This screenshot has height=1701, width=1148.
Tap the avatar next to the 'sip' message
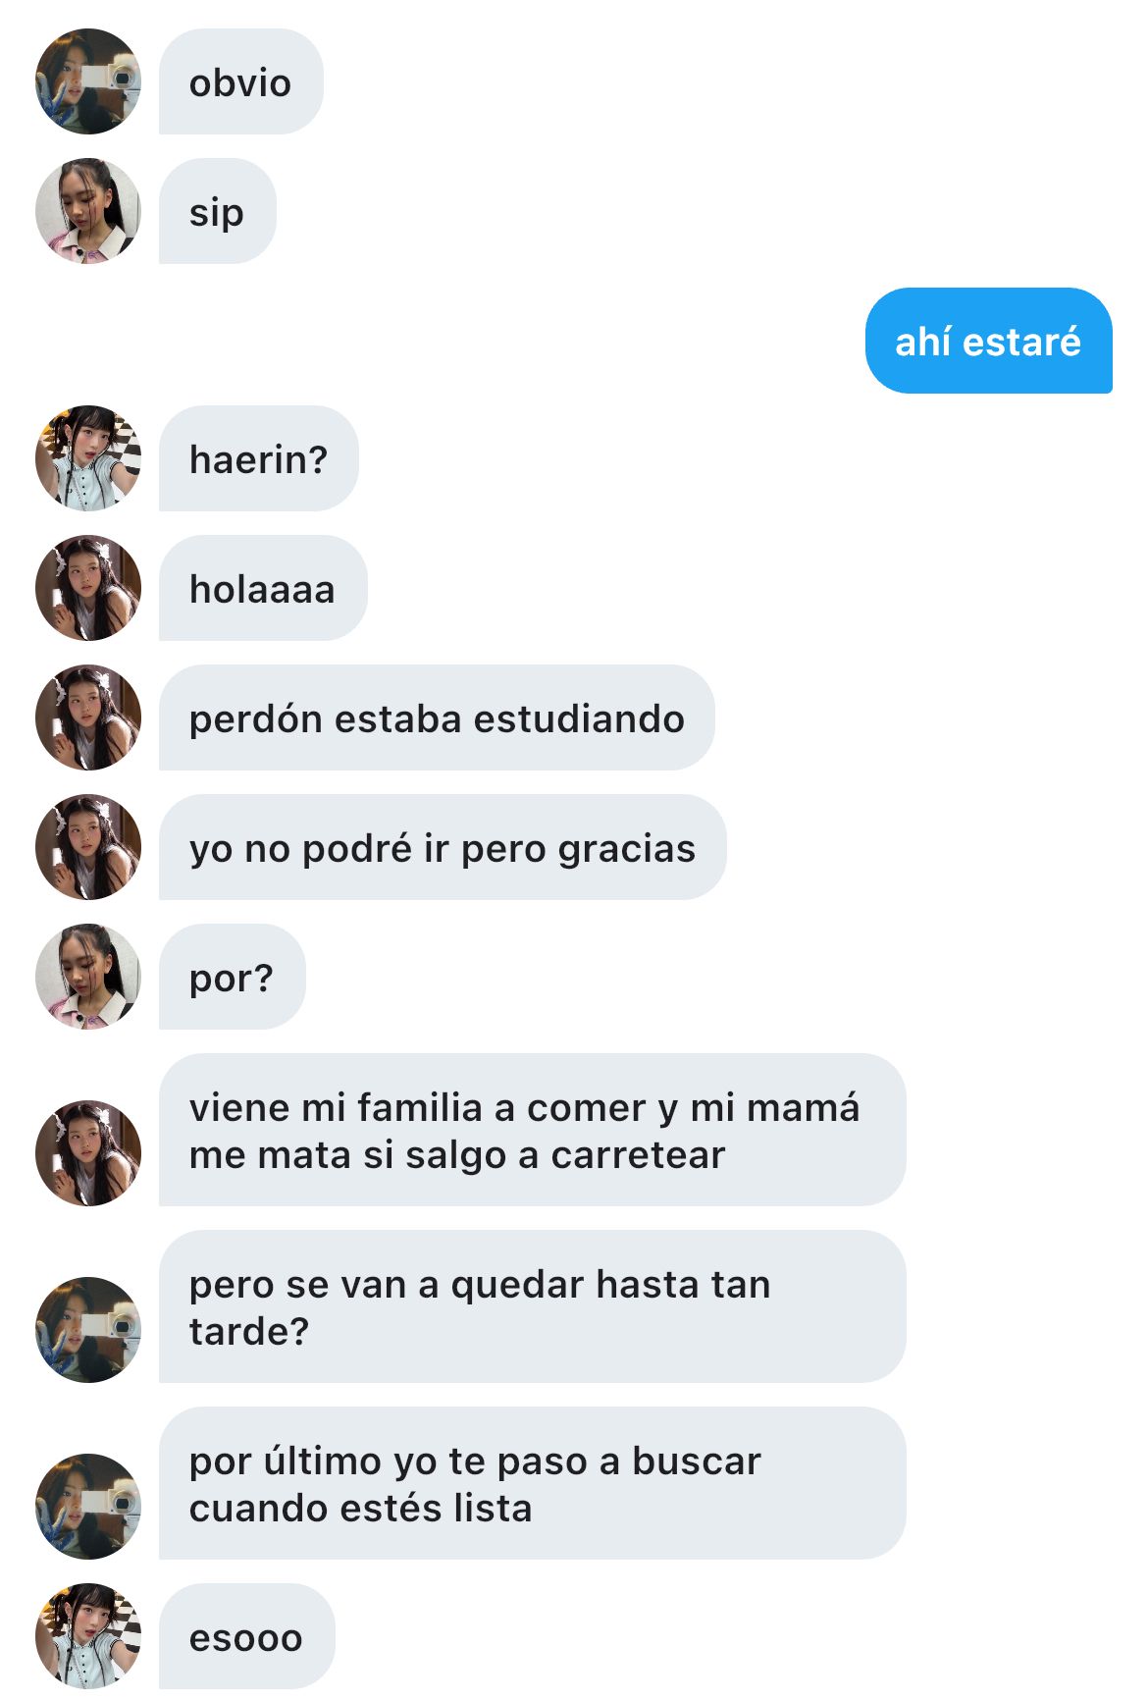pos(88,211)
